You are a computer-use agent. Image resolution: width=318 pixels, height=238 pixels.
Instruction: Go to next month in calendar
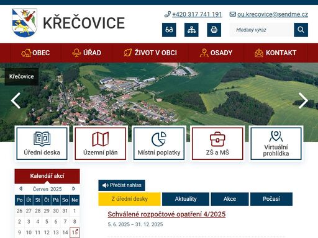[74, 188]
